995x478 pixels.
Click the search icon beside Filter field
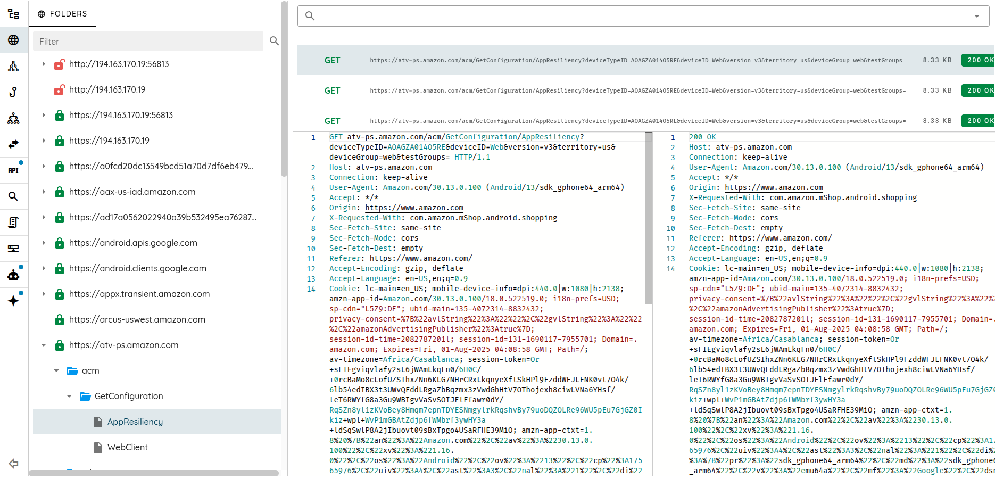tap(274, 41)
